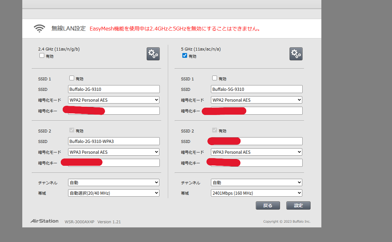Screen dimensions: 392x242
Task: Click the Buffalo-2G-9310-WPA3 SSID field
Action: pos(114,141)
